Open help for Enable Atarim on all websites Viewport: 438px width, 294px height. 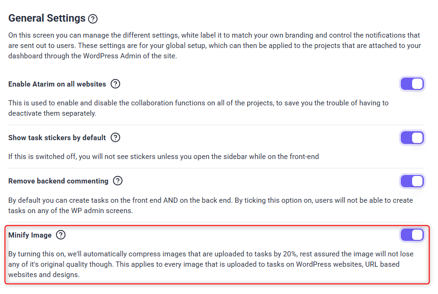coord(115,84)
